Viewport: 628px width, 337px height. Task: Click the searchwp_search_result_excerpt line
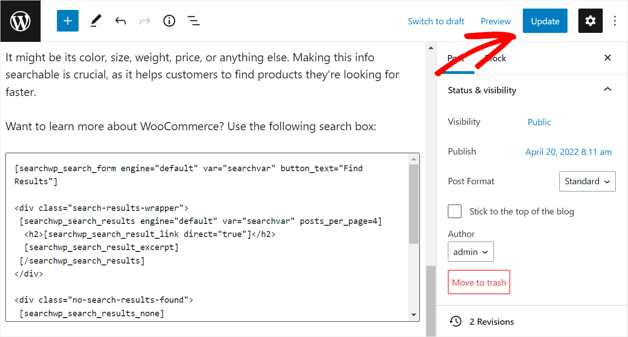[102, 247]
